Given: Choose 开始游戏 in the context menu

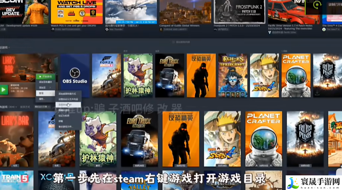Looking at the screenshot, I should tap(45, 77).
